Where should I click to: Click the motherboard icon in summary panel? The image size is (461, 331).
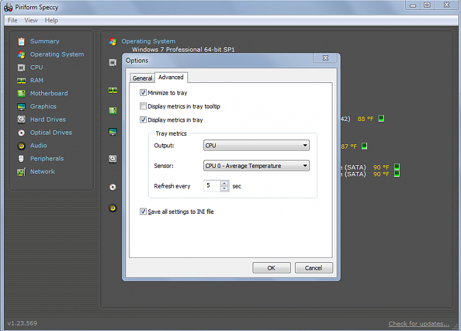[112, 111]
